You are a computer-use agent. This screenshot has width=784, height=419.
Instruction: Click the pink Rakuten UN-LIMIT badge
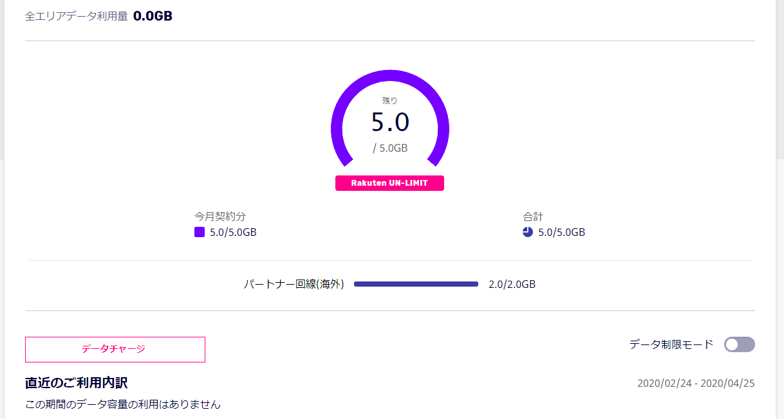[389, 183]
